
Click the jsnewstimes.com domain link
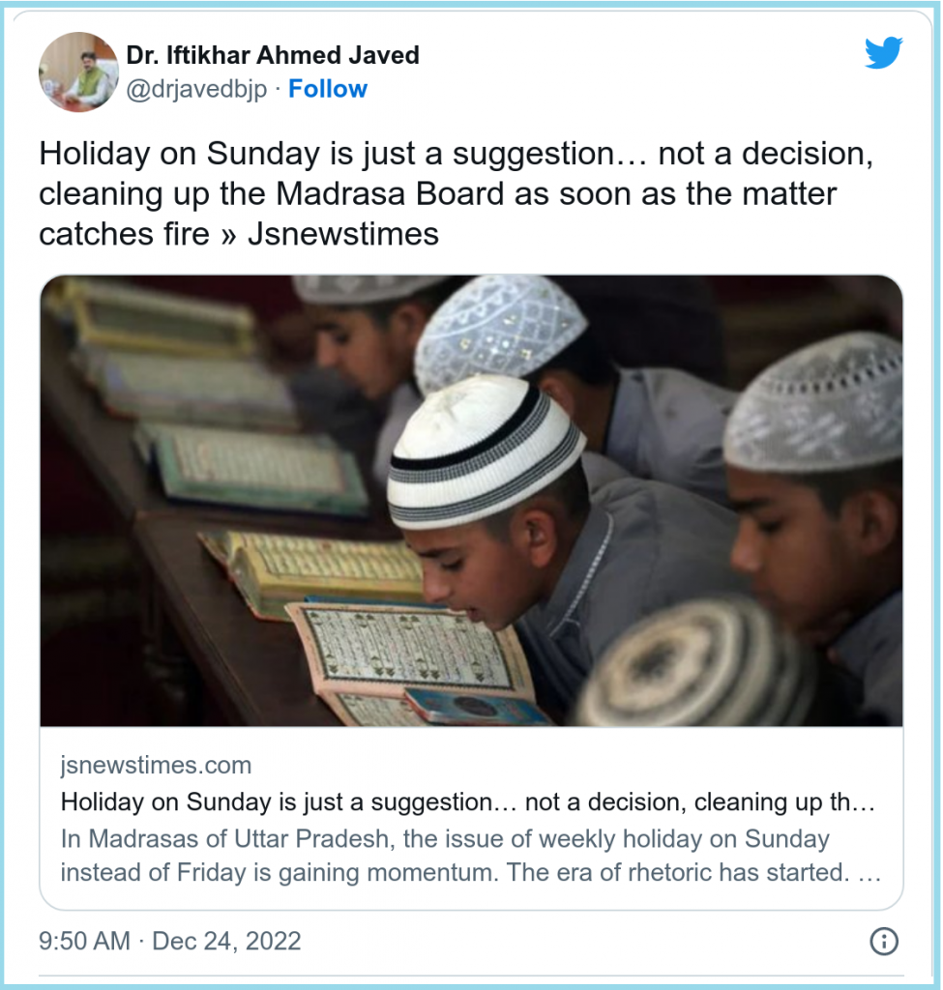156,766
